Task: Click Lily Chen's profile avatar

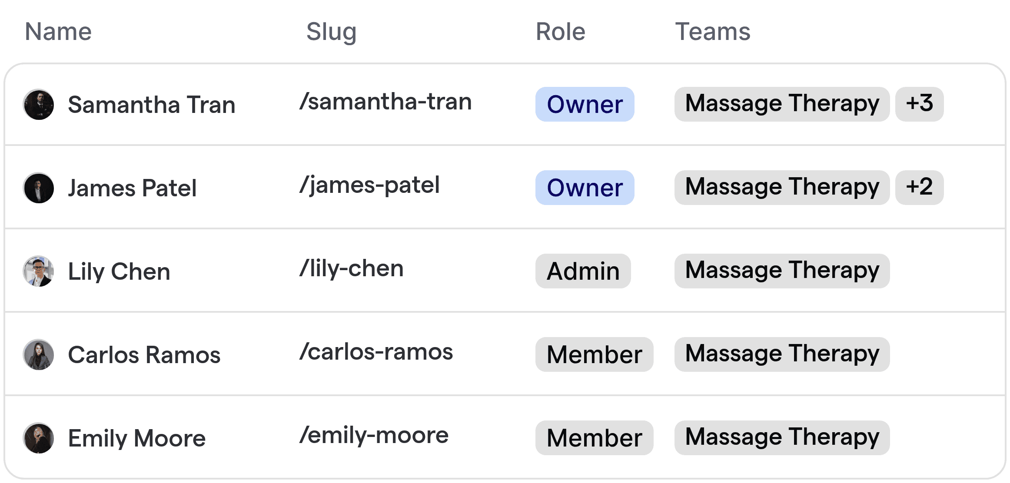Action: (x=38, y=271)
